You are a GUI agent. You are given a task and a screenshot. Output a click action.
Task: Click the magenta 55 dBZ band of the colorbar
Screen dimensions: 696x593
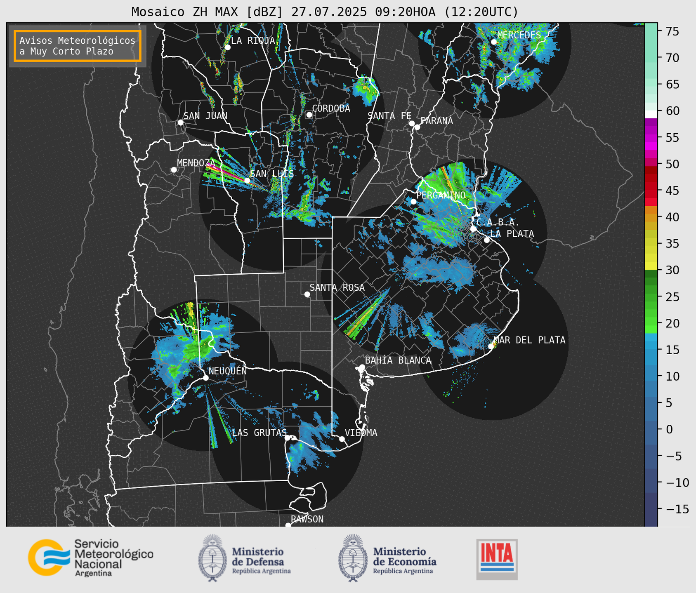(651, 138)
